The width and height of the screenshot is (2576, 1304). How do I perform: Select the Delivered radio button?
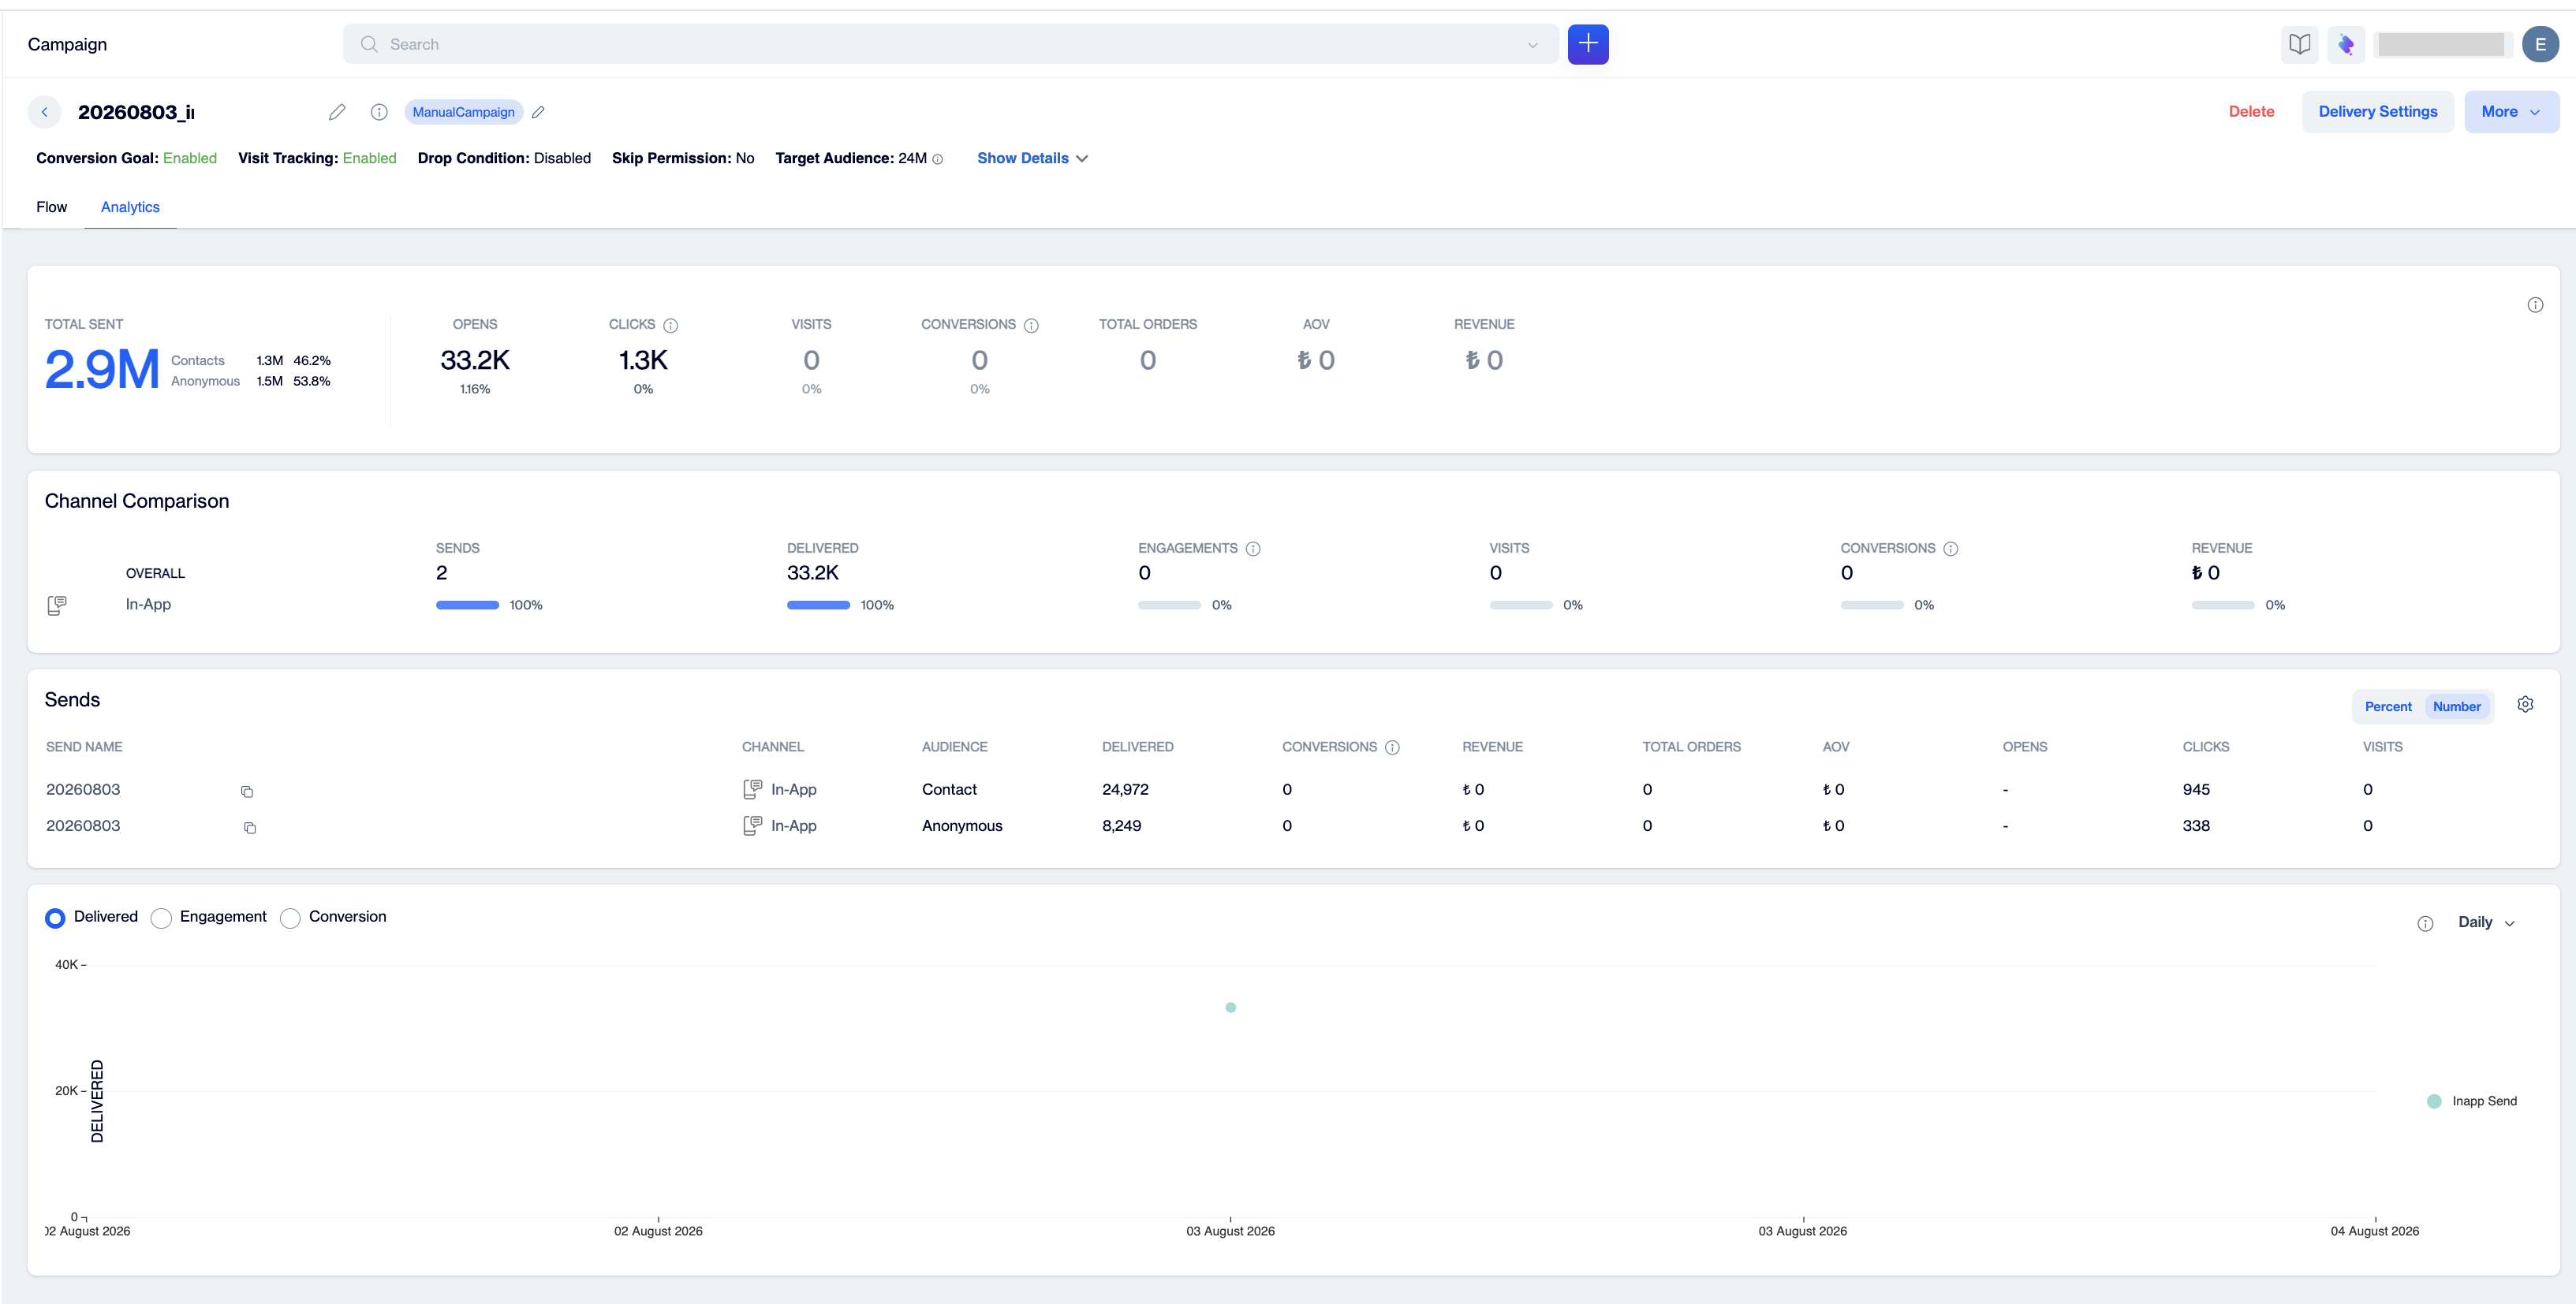pyautogui.click(x=55, y=918)
